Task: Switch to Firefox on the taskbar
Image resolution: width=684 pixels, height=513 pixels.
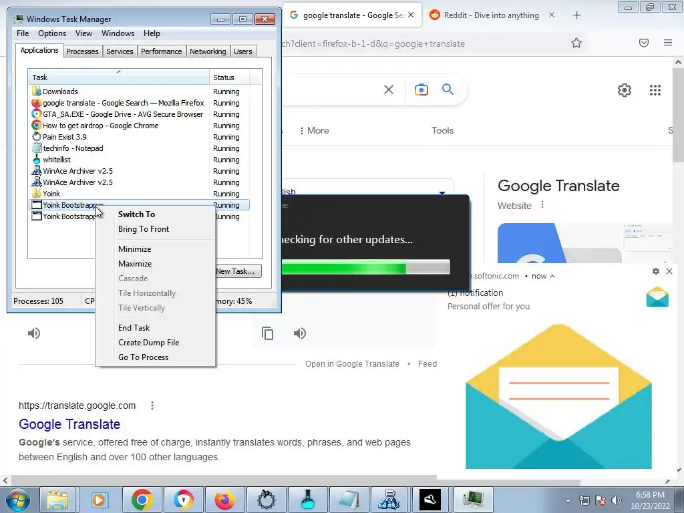Action: 224,500
